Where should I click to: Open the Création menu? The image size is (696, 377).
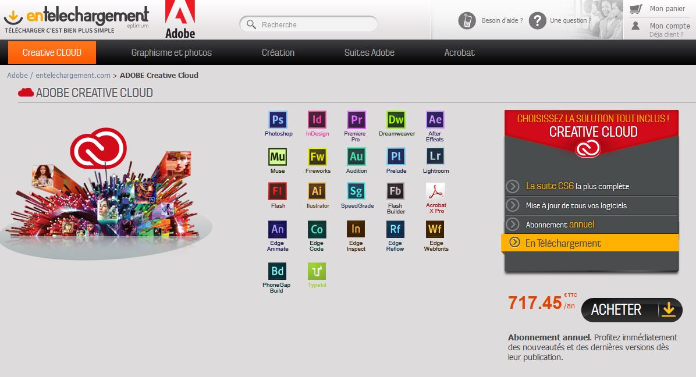[x=278, y=52]
